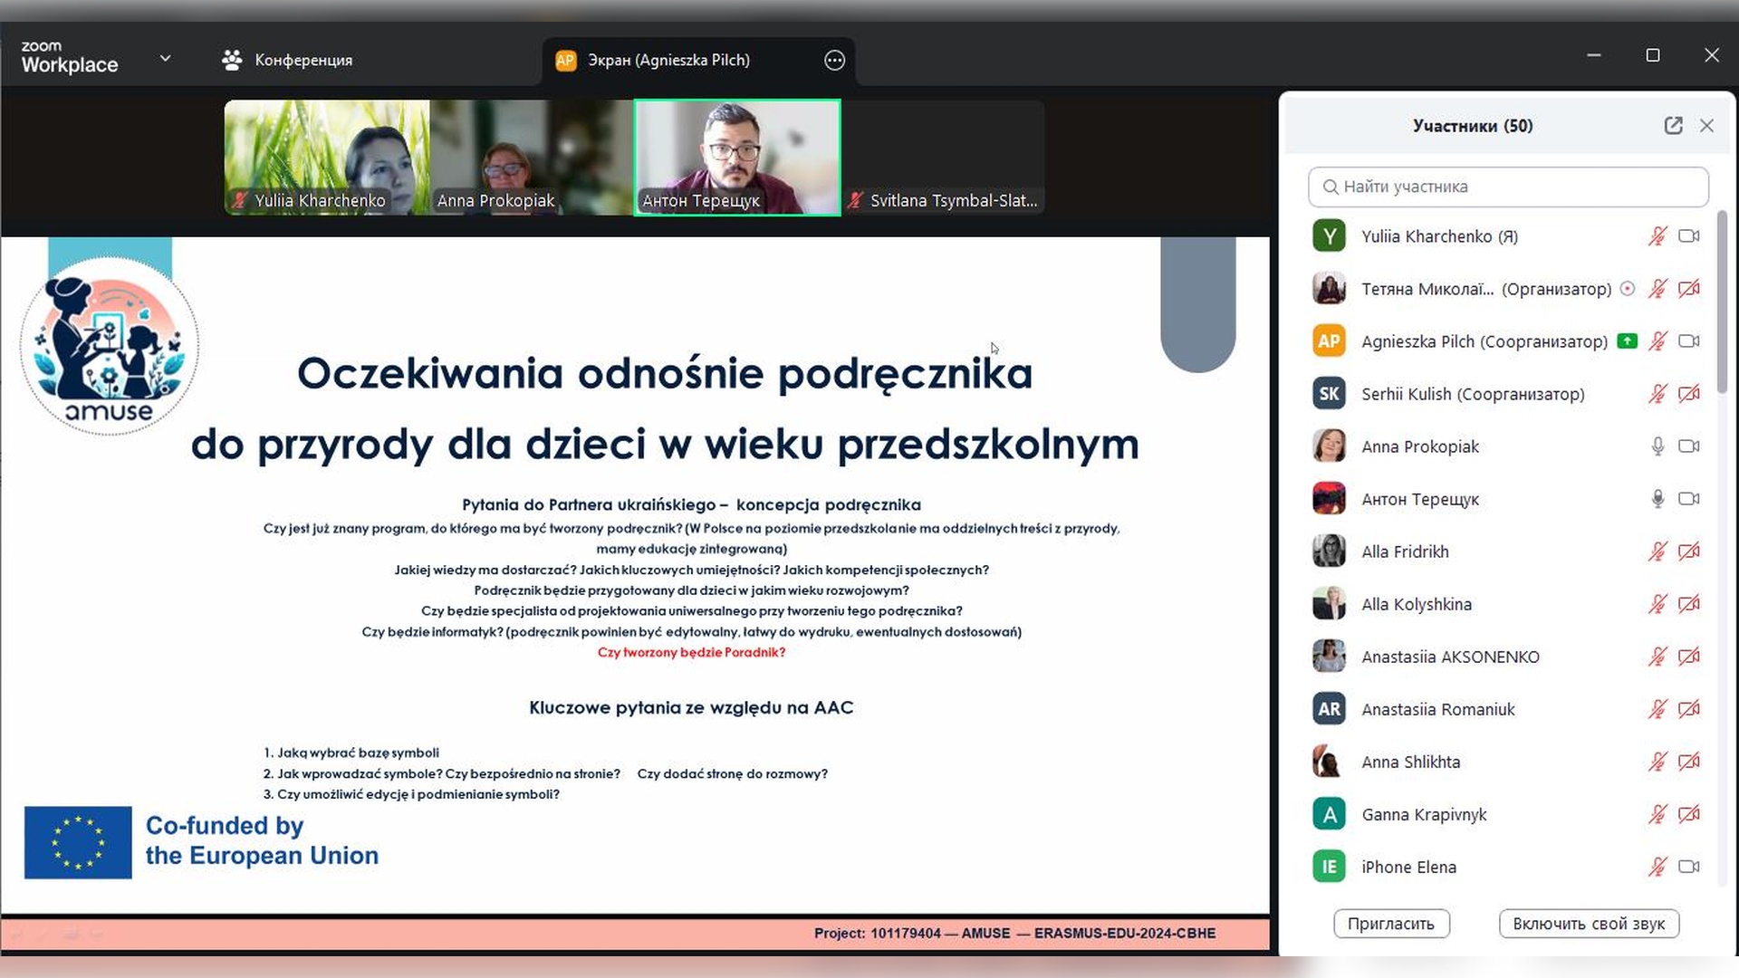Switch to the Конференция tab
Screen dimensions: 1739x978
[x=303, y=61]
